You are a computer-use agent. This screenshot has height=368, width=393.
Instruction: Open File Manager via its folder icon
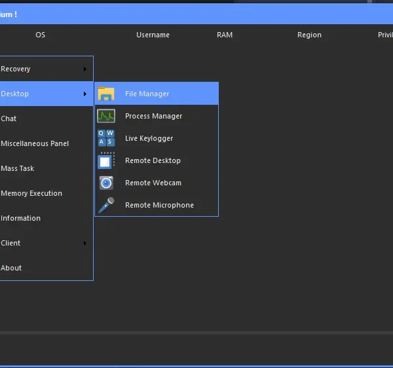point(106,94)
